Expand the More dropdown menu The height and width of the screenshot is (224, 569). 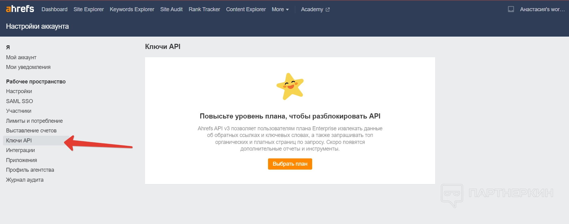coord(280,9)
